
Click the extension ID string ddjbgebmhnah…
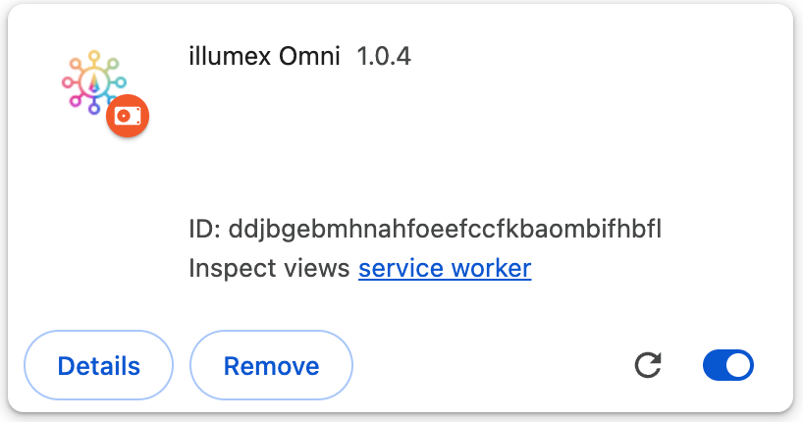[x=445, y=231]
